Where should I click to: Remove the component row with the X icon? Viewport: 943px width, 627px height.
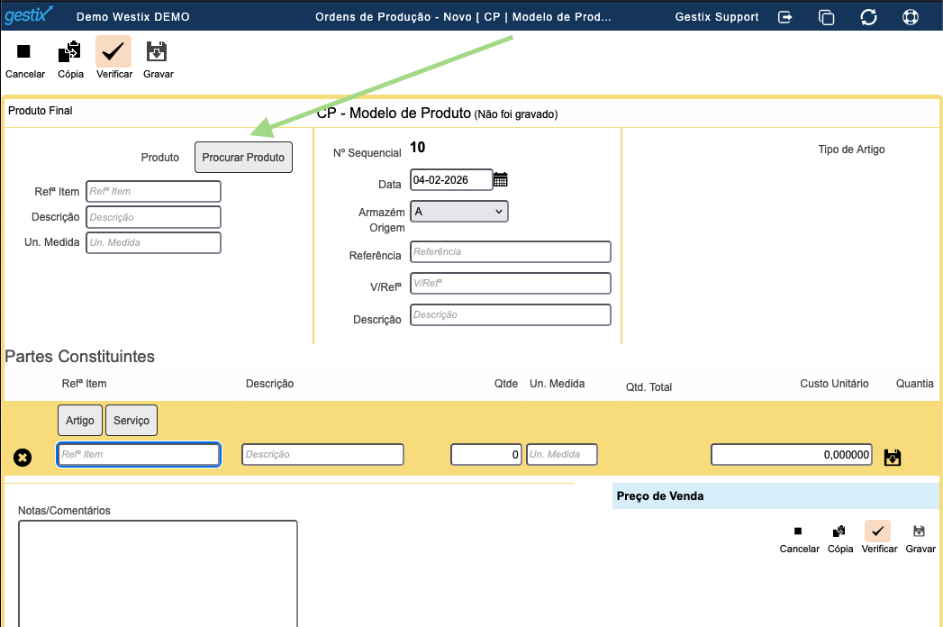(23, 458)
